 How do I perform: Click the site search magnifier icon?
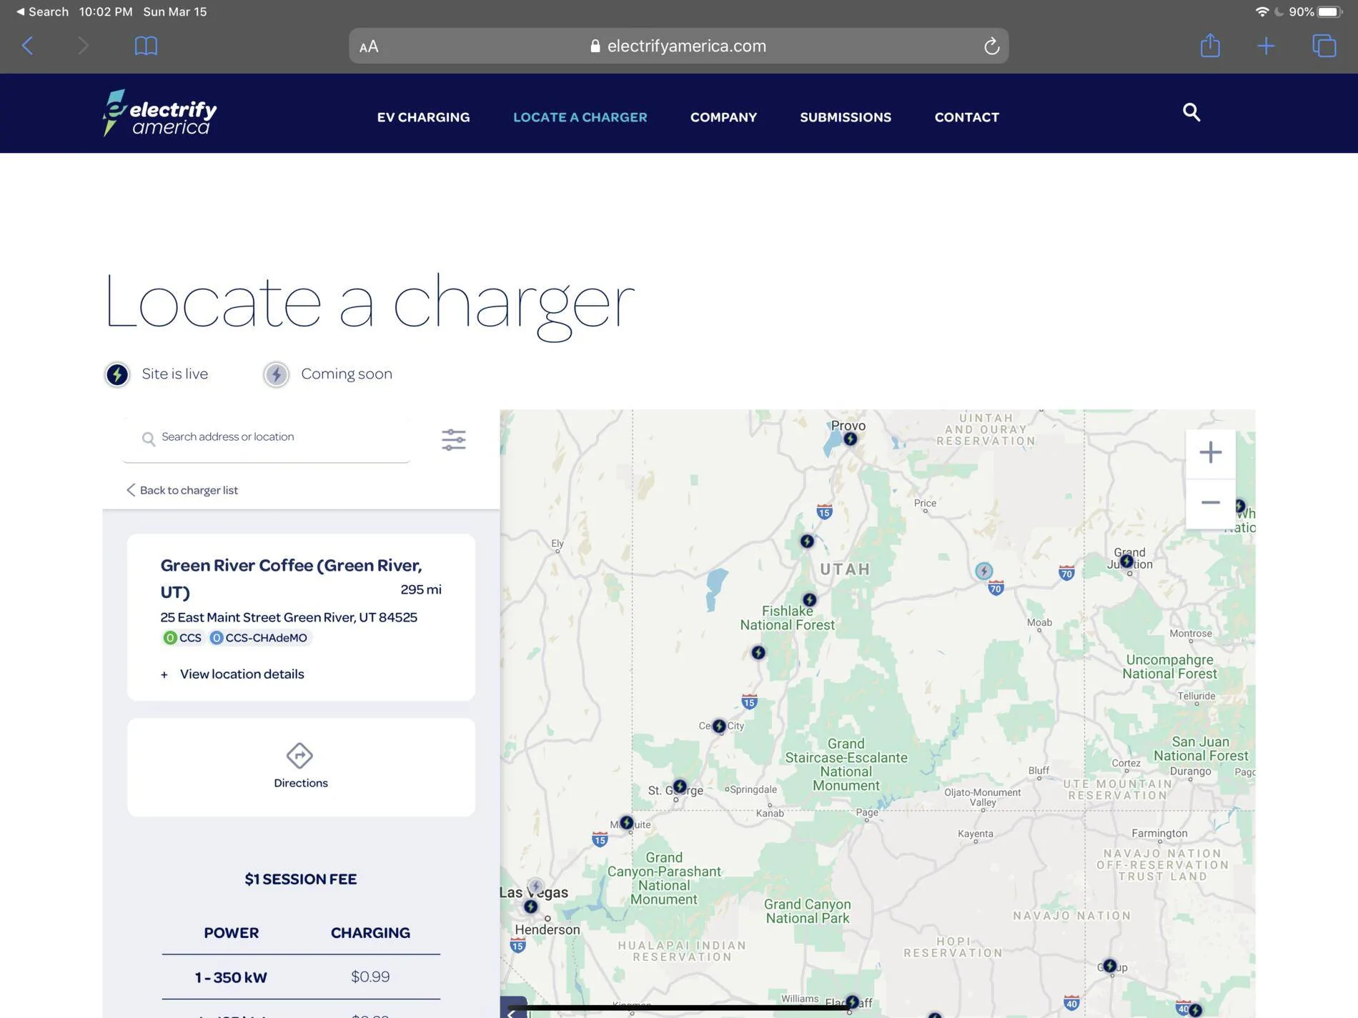click(1191, 112)
